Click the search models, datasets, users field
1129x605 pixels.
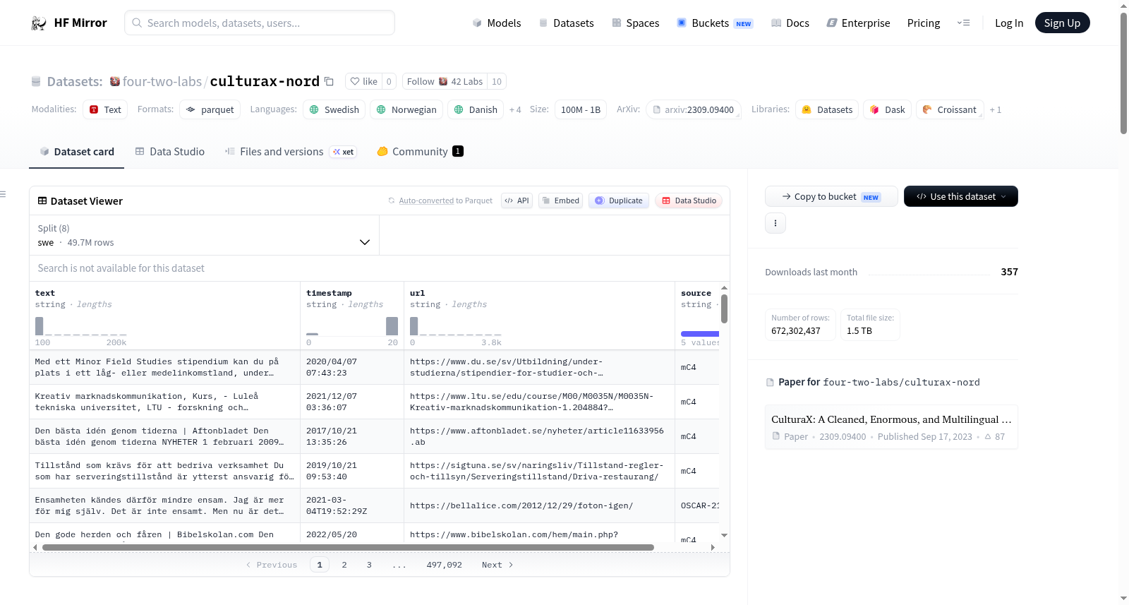pyautogui.click(x=260, y=23)
